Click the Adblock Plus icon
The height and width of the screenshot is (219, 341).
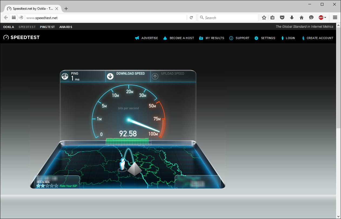point(321,18)
